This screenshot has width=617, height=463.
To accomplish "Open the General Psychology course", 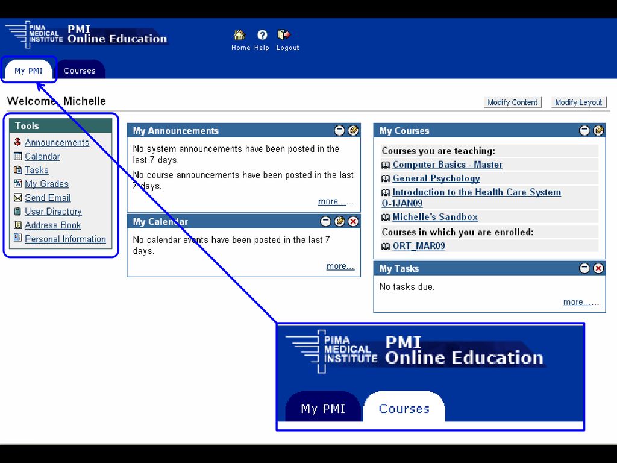I will pos(436,178).
